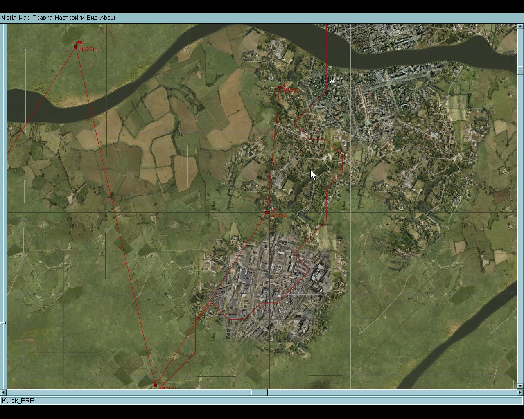Select waypoint 4 north of the town
Viewport: 524px width, 419px height.
pyautogui.click(x=280, y=88)
